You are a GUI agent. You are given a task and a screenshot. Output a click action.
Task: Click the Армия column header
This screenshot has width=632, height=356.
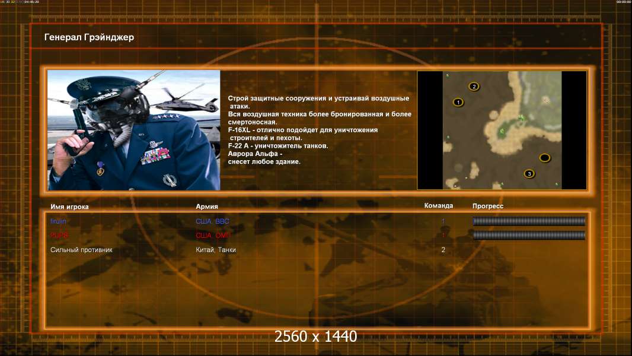pyautogui.click(x=207, y=206)
